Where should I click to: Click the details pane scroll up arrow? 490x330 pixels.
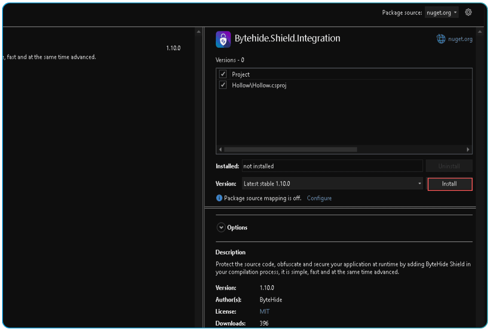(x=480, y=31)
